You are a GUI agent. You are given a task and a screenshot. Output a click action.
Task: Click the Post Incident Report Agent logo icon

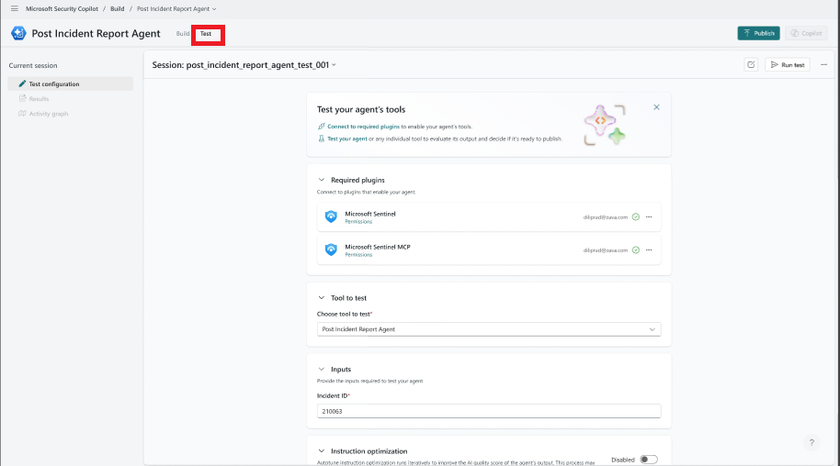[x=18, y=33]
